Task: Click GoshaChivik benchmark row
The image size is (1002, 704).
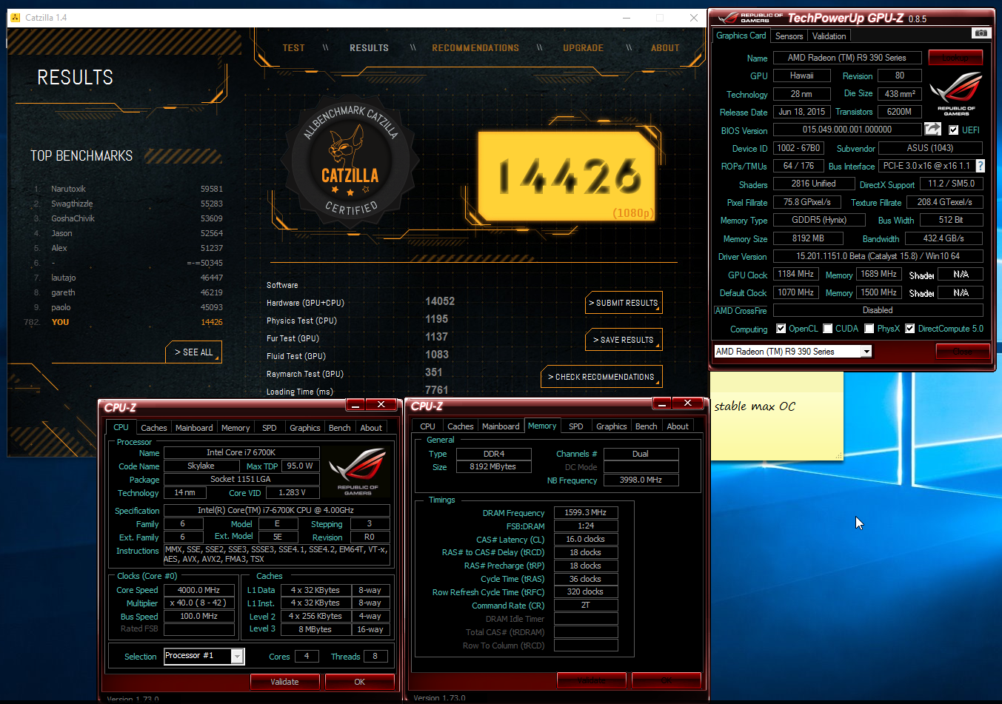Action: pyautogui.click(x=127, y=218)
